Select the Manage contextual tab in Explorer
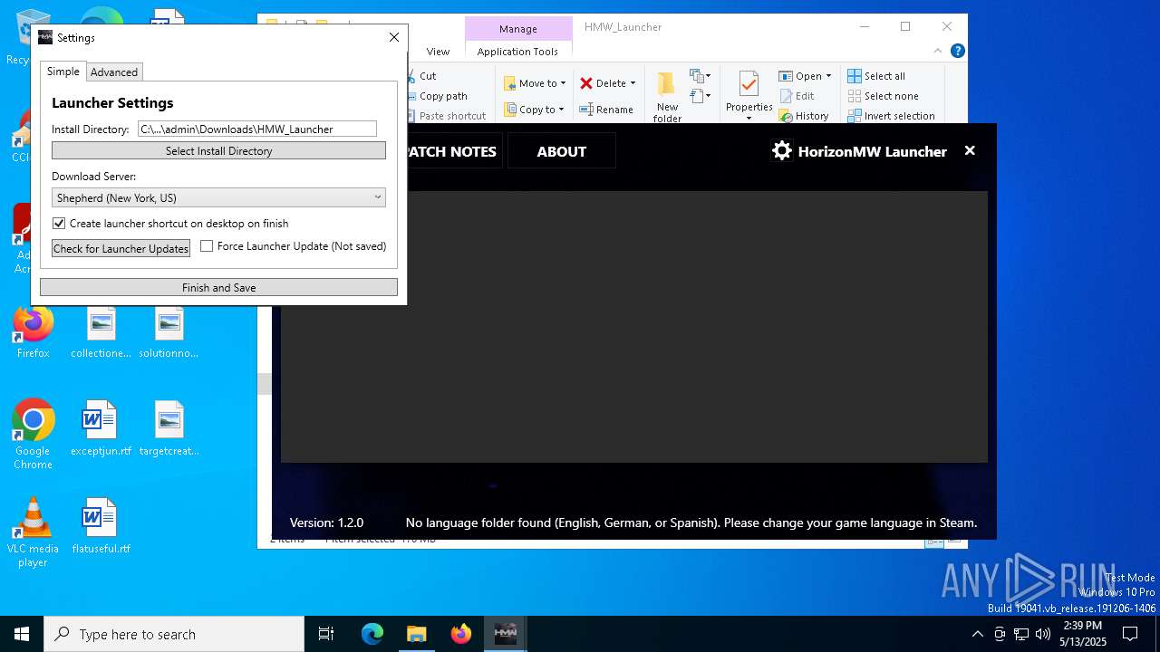This screenshot has width=1160, height=652. pos(517,29)
